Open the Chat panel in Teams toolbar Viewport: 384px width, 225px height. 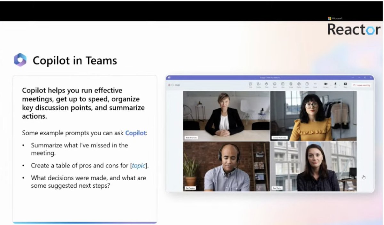coord(251,85)
